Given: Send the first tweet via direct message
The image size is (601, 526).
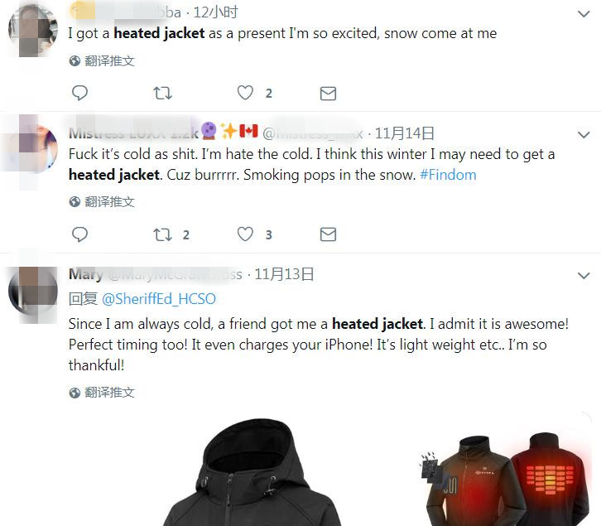Looking at the screenshot, I should 328,94.
